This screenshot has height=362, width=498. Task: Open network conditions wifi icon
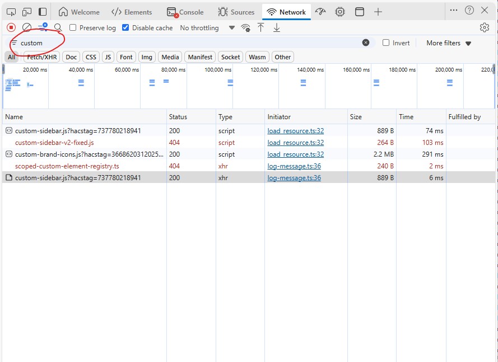[x=245, y=27]
